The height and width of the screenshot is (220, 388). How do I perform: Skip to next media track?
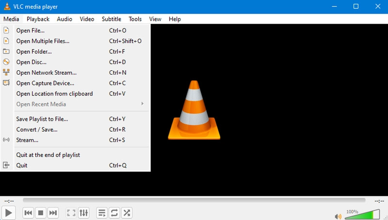(53, 213)
